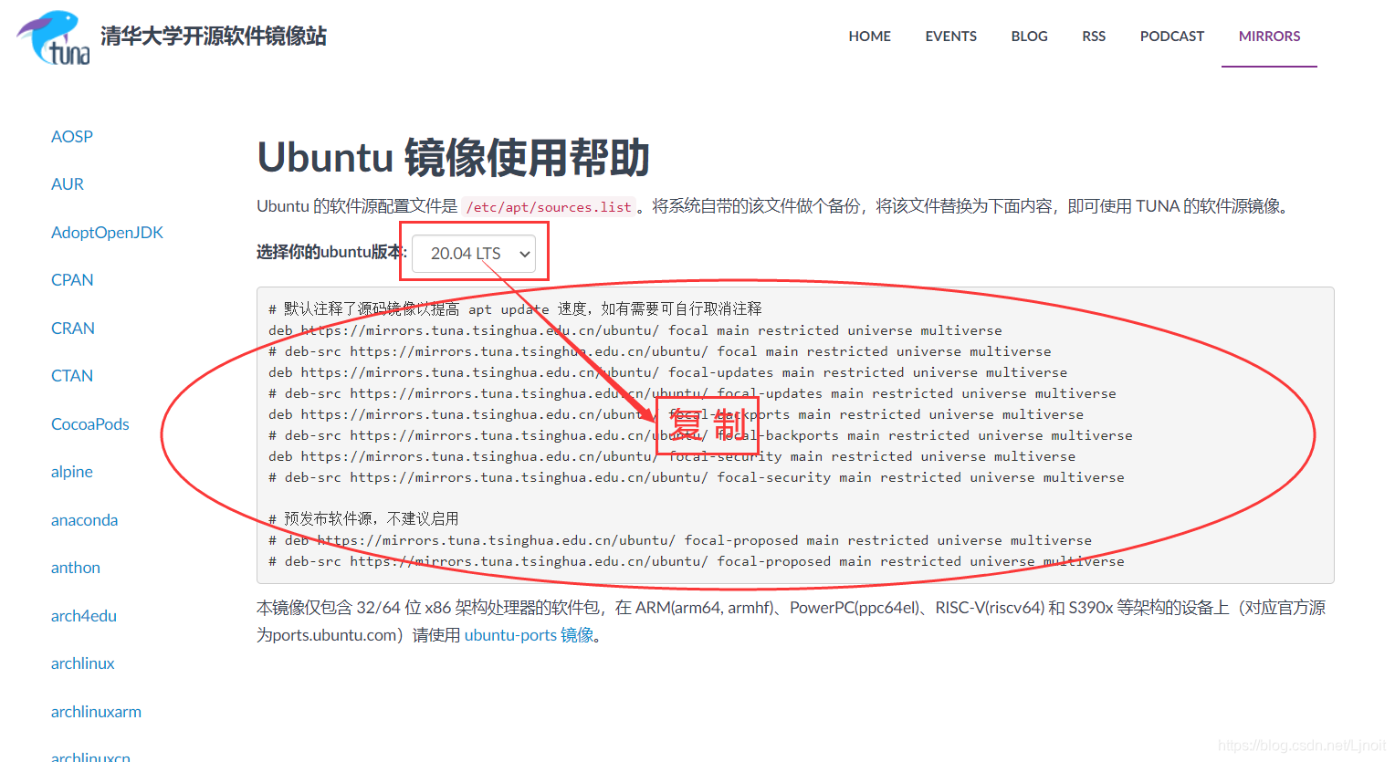1395x762 pixels.
Task: Select CRAN in the sidebar
Action: click(x=73, y=329)
